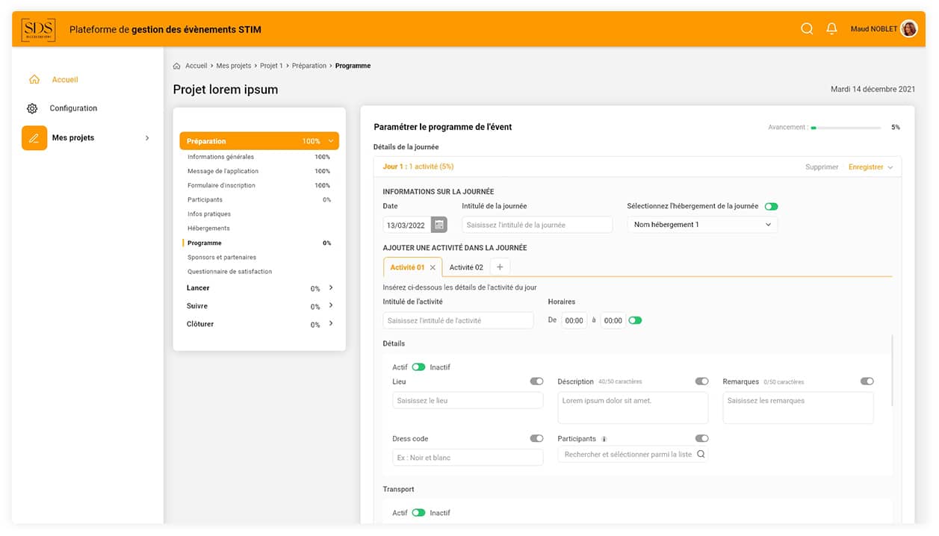The width and height of the screenshot is (939, 536).
Task: Click the Avancement progress bar
Action: pos(846,128)
